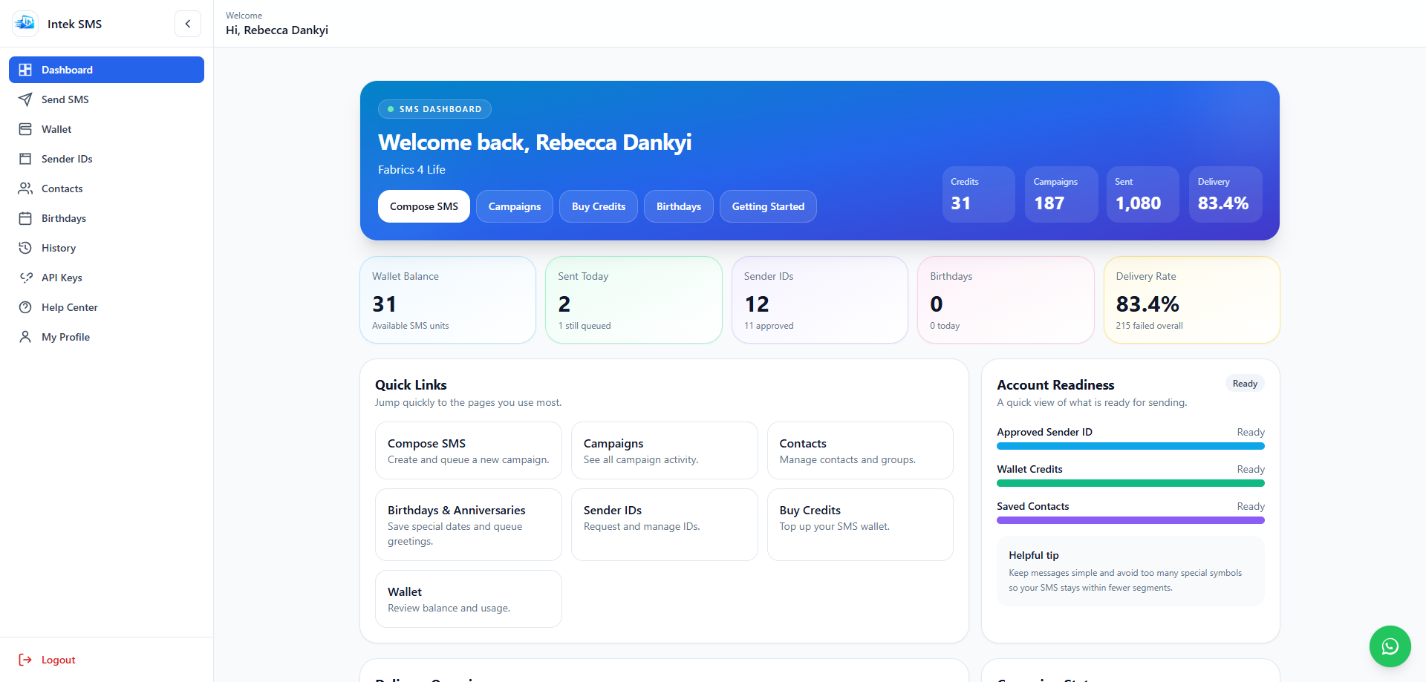This screenshot has height=682, width=1426.
Task: Click the Sender IDs icon in sidebar
Action: (25, 159)
